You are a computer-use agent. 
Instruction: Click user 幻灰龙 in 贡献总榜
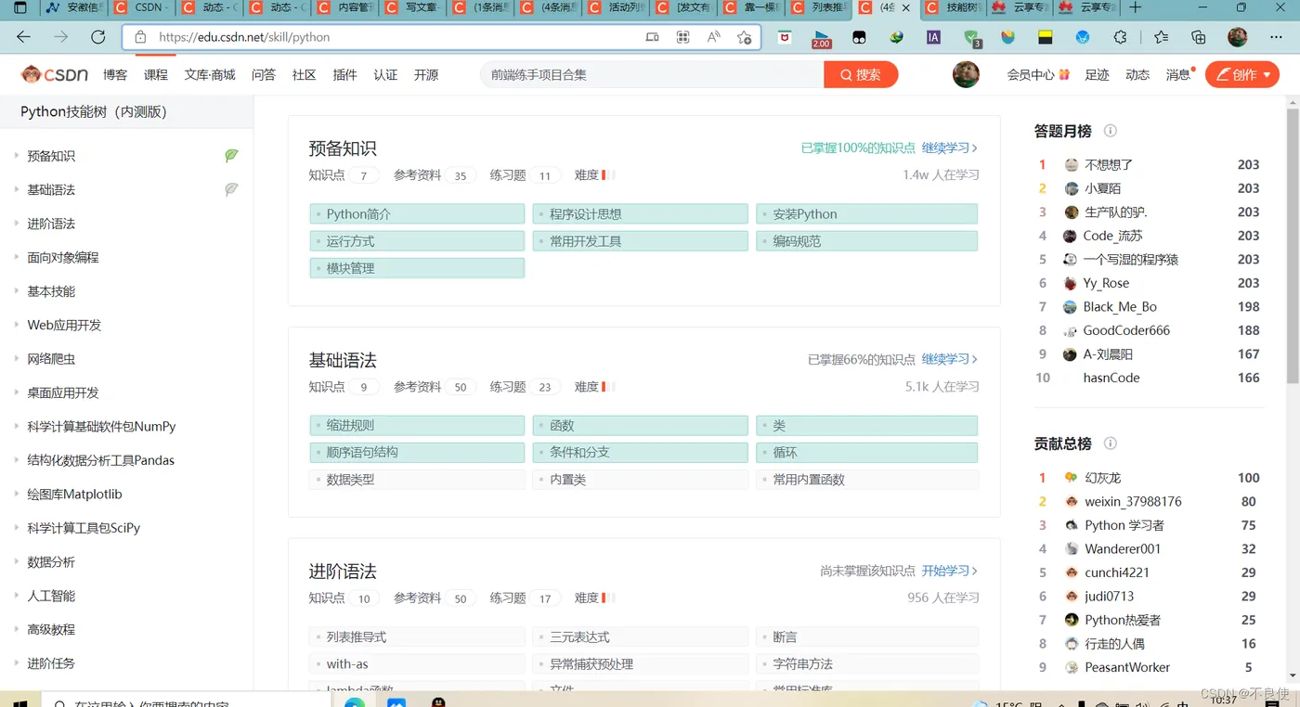tap(1103, 478)
